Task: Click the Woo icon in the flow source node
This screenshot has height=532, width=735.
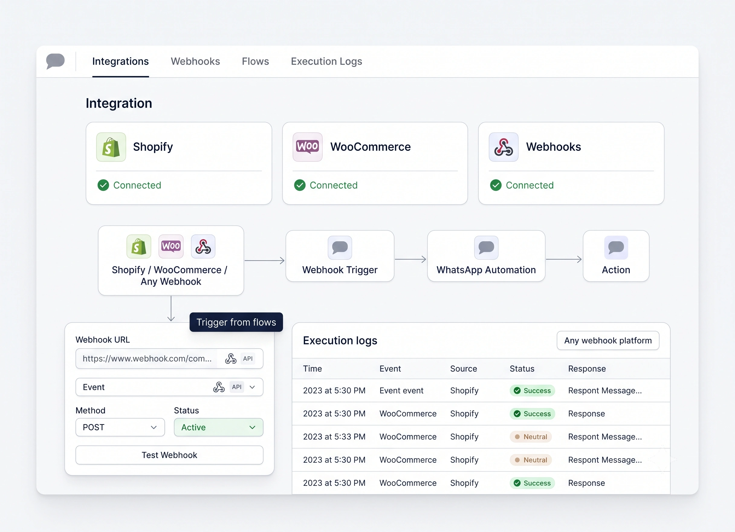Action: click(171, 246)
